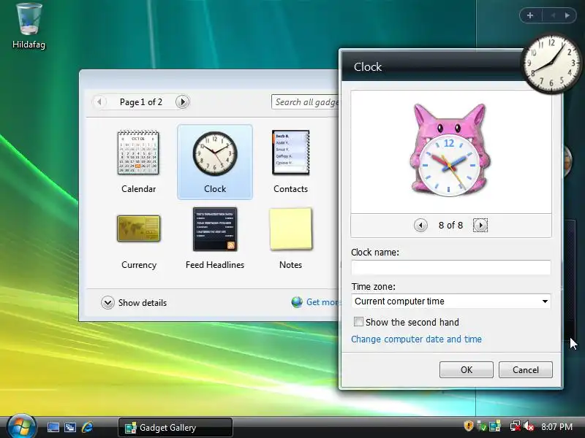The image size is (585, 438).
Task: Click the pink monster clock preview
Action: [x=449, y=150]
